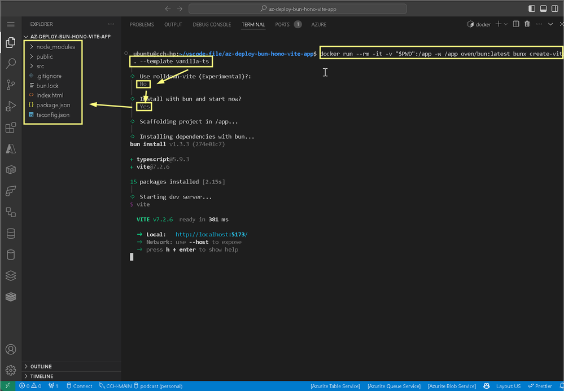The height and width of the screenshot is (391, 564).
Task: Open the Extensions view
Action: (x=11, y=128)
